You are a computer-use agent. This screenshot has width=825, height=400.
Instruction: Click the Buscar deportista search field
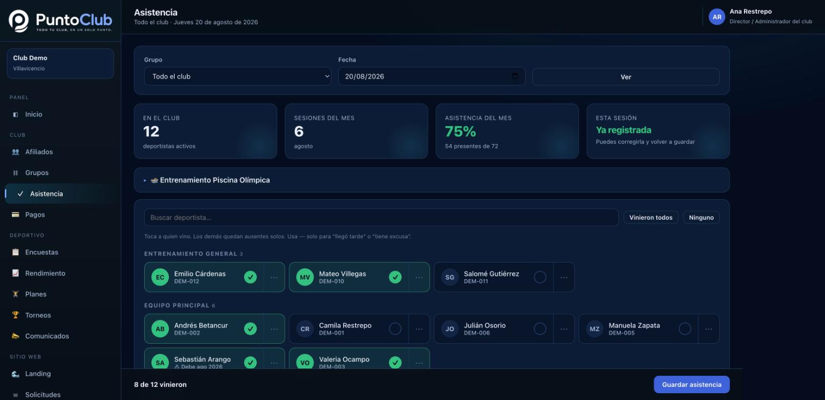(x=381, y=218)
